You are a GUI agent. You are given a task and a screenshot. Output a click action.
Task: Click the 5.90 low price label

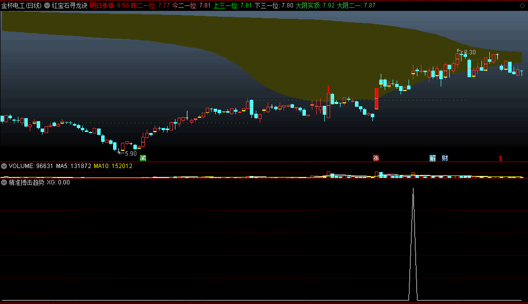(x=131, y=154)
